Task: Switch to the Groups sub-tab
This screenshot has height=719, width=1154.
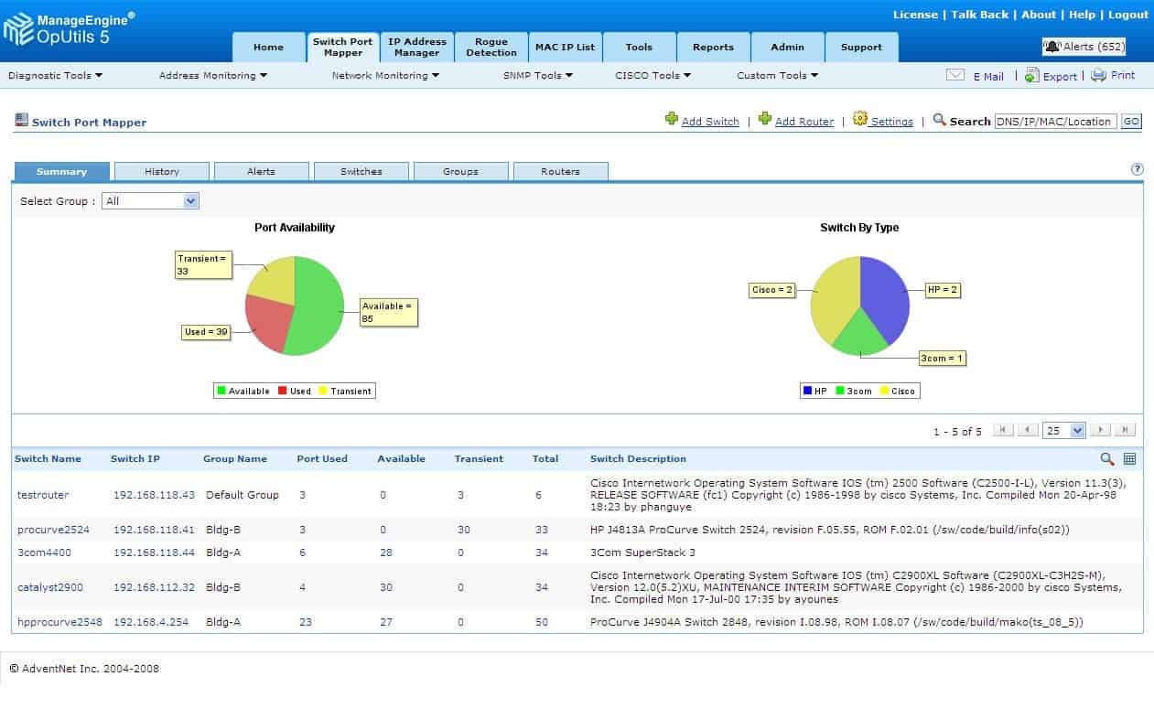Action: [x=460, y=172]
